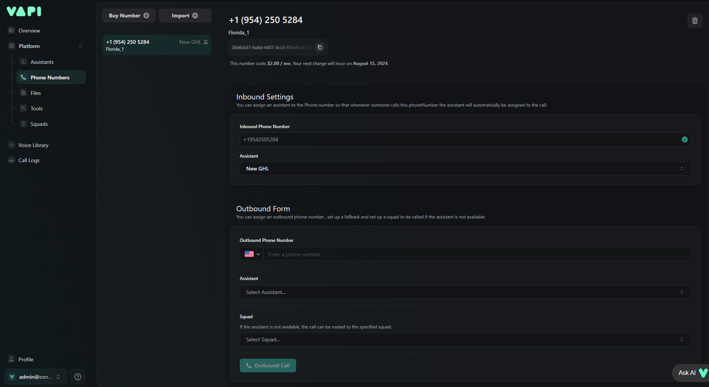Focus the outbound phone number field
The width and height of the screenshot is (709, 387).
476,254
